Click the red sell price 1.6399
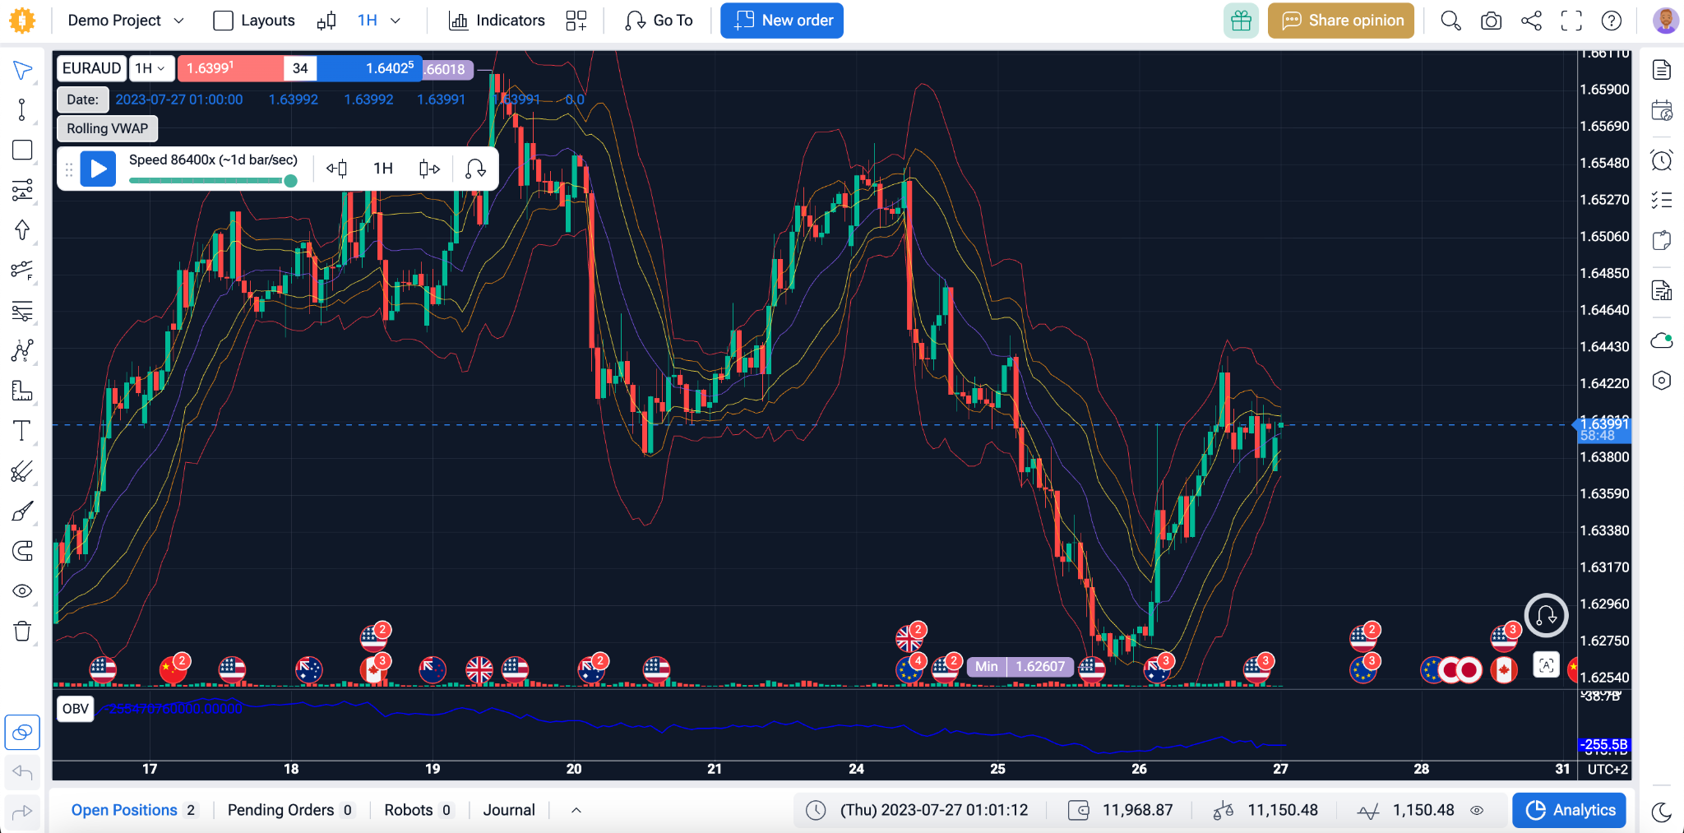Image resolution: width=1684 pixels, height=833 pixels. (x=230, y=68)
